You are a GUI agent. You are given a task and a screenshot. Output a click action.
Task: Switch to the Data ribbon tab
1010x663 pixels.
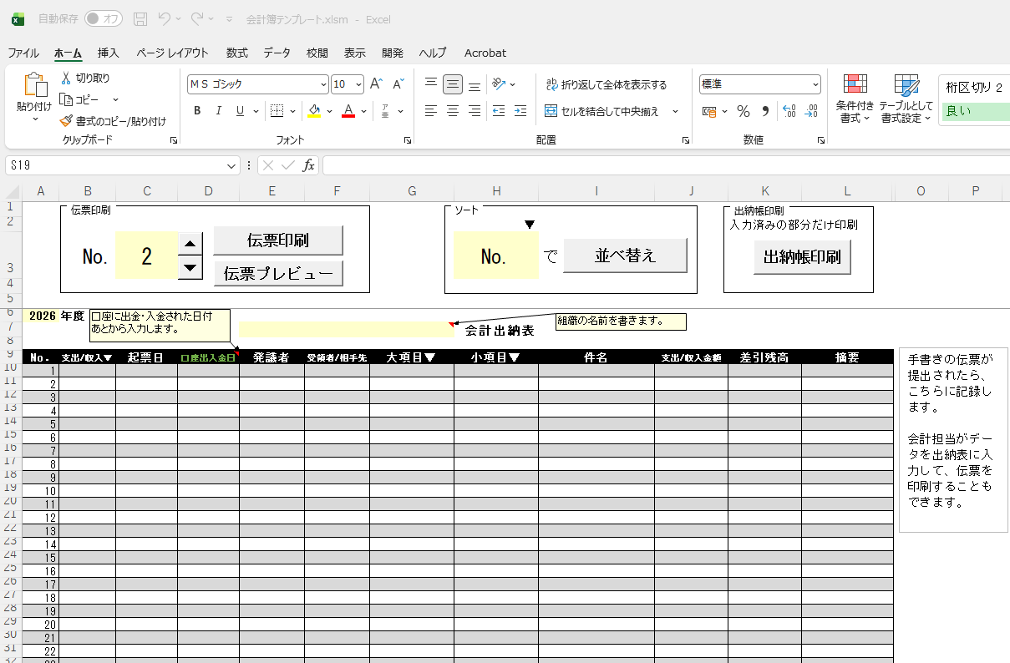point(277,53)
